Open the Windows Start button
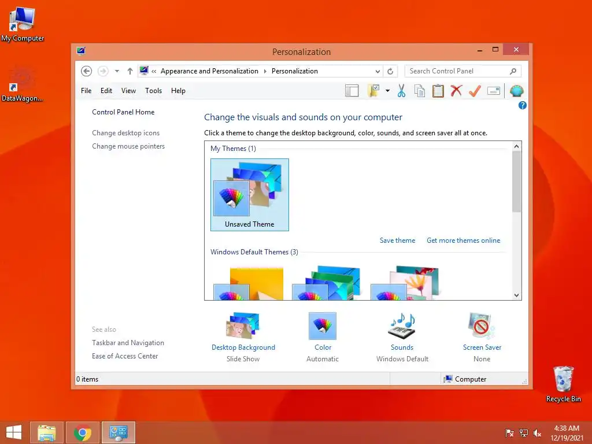The width and height of the screenshot is (592, 444). pos(14,432)
